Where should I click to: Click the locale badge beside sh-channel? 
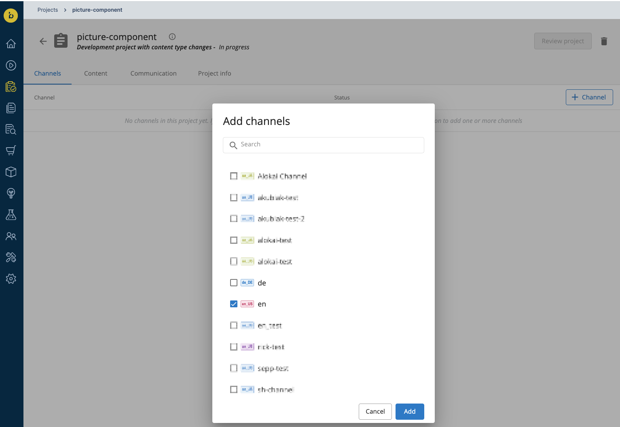(247, 389)
